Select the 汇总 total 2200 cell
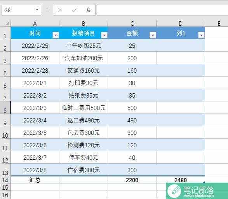 (132, 180)
